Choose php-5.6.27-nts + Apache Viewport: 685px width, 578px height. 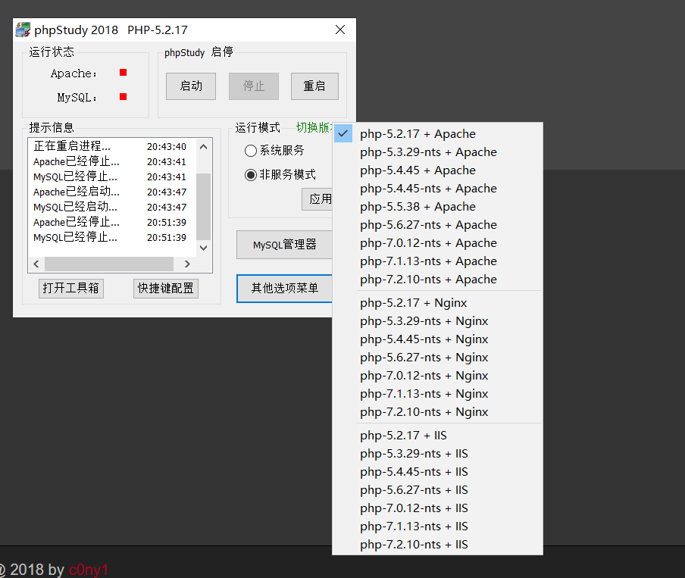[437, 225]
